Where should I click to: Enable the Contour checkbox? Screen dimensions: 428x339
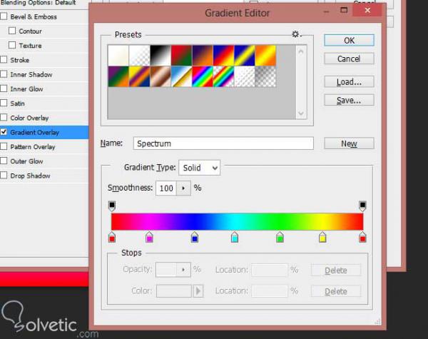pos(12,31)
